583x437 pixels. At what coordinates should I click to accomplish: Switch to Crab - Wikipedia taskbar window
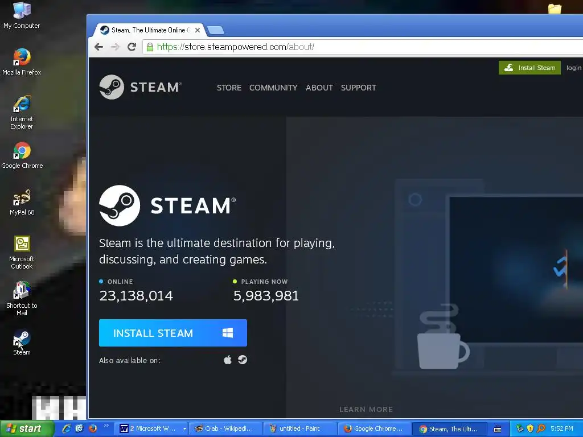pos(225,429)
